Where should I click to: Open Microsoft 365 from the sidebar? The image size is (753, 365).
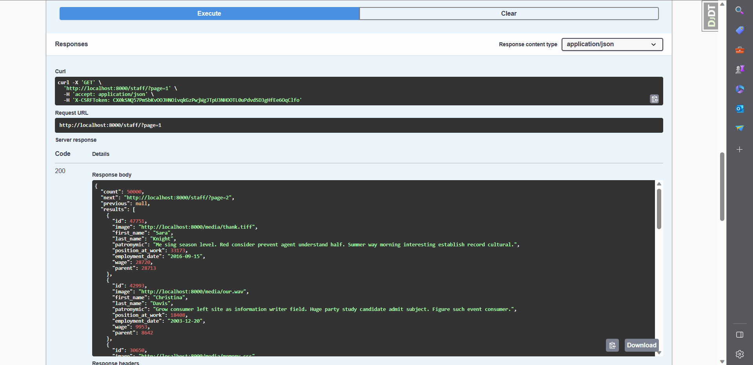740,89
